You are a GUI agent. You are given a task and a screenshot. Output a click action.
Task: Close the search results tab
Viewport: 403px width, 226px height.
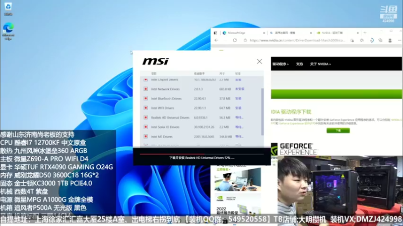click(311, 33)
